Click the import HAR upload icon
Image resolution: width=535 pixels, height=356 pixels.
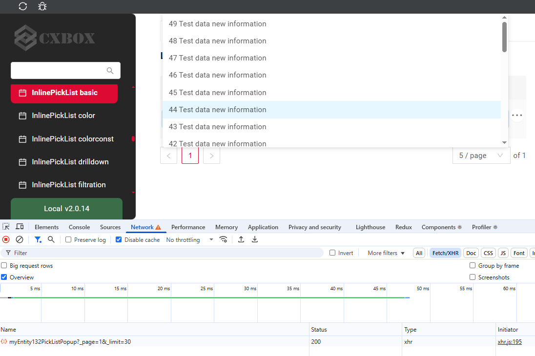coord(241,239)
